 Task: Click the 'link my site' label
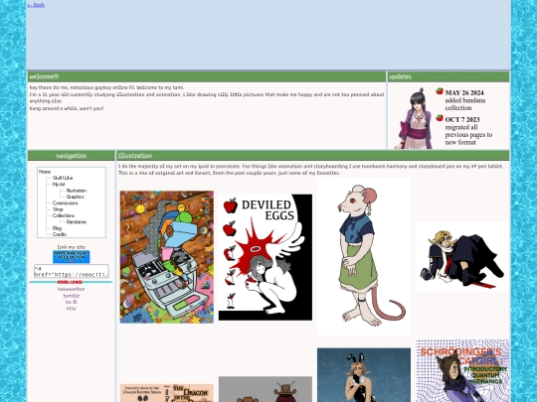pyautogui.click(x=72, y=247)
